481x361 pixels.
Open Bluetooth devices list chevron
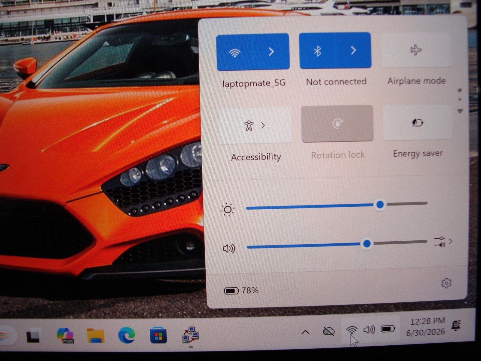tap(353, 50)
